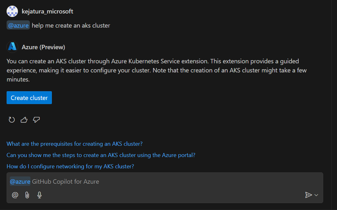Click the Azure (Preview) logo icon
This screenshot has width=337, height=210.
click(12, 47)
